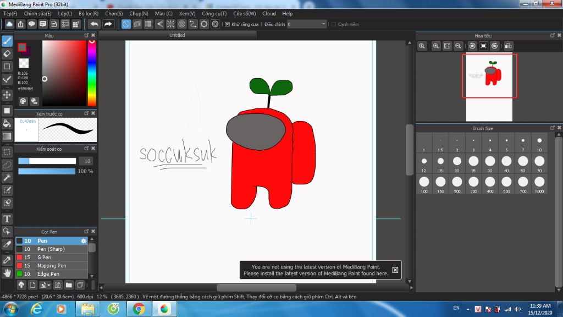This screenshot has height=317, width=563.
Task: Select the Brush tool in left toolbar
Action: pyautogui.click(x=7, y=41)
